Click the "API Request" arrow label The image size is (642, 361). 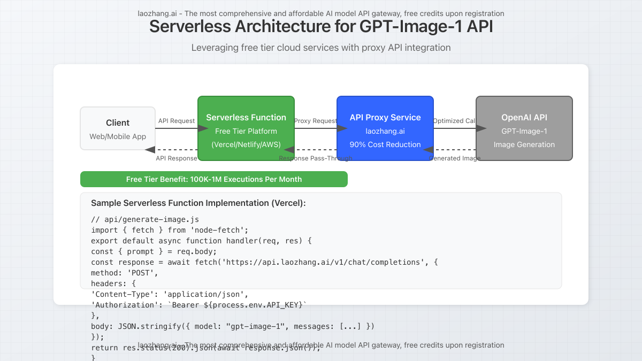(x=177, y=121)
